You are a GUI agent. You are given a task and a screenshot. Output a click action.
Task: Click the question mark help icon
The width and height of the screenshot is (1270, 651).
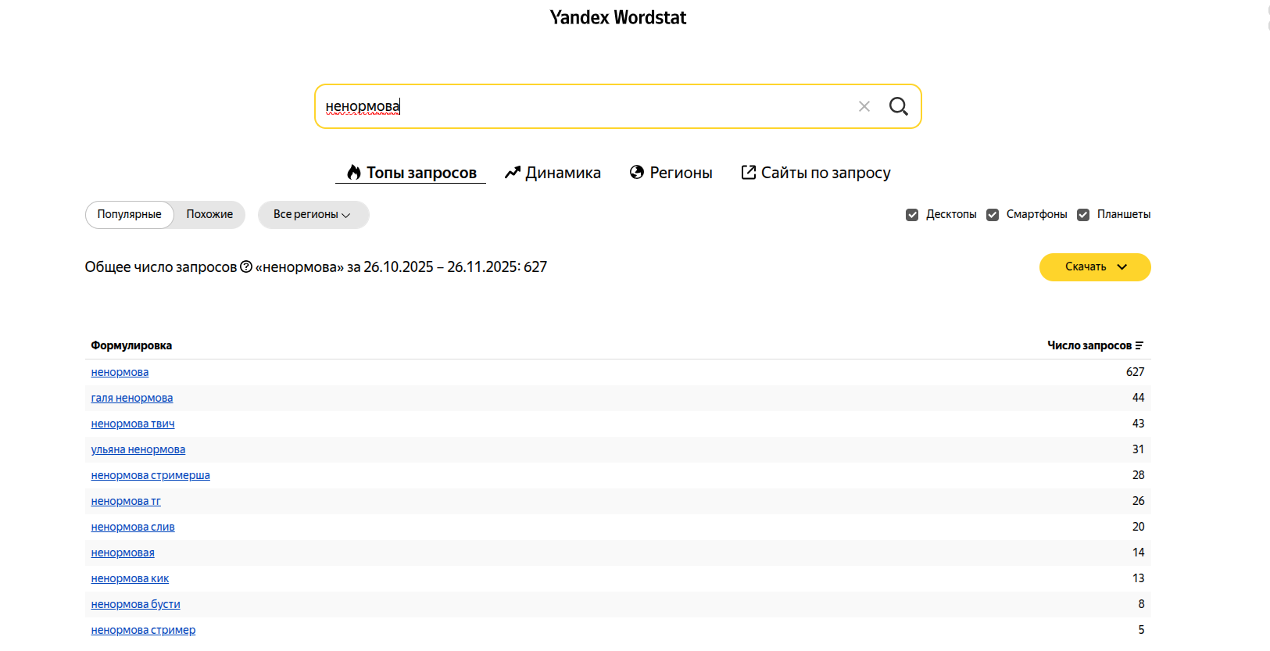pos(246,266)
